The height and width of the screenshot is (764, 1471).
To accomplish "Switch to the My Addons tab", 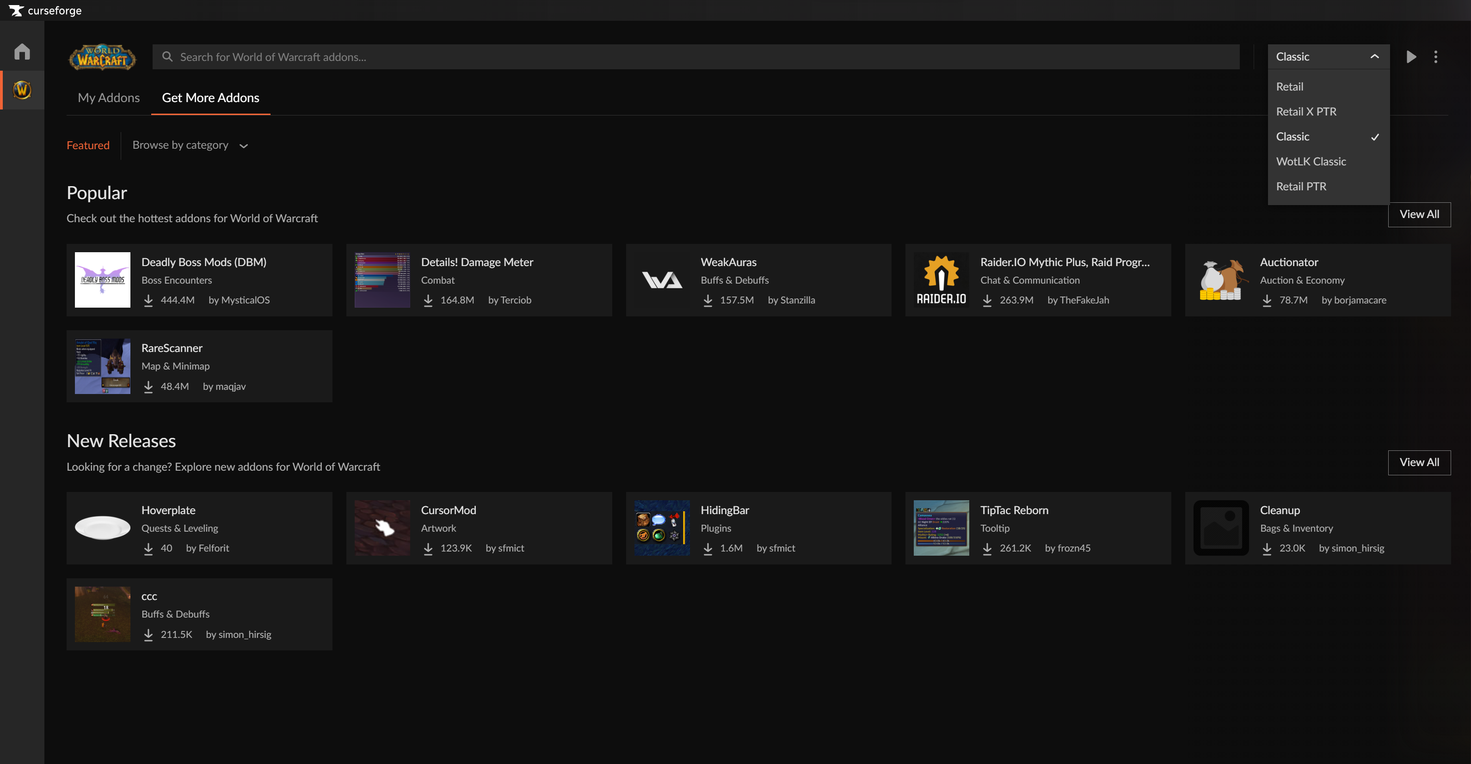I will click(109, 97).
